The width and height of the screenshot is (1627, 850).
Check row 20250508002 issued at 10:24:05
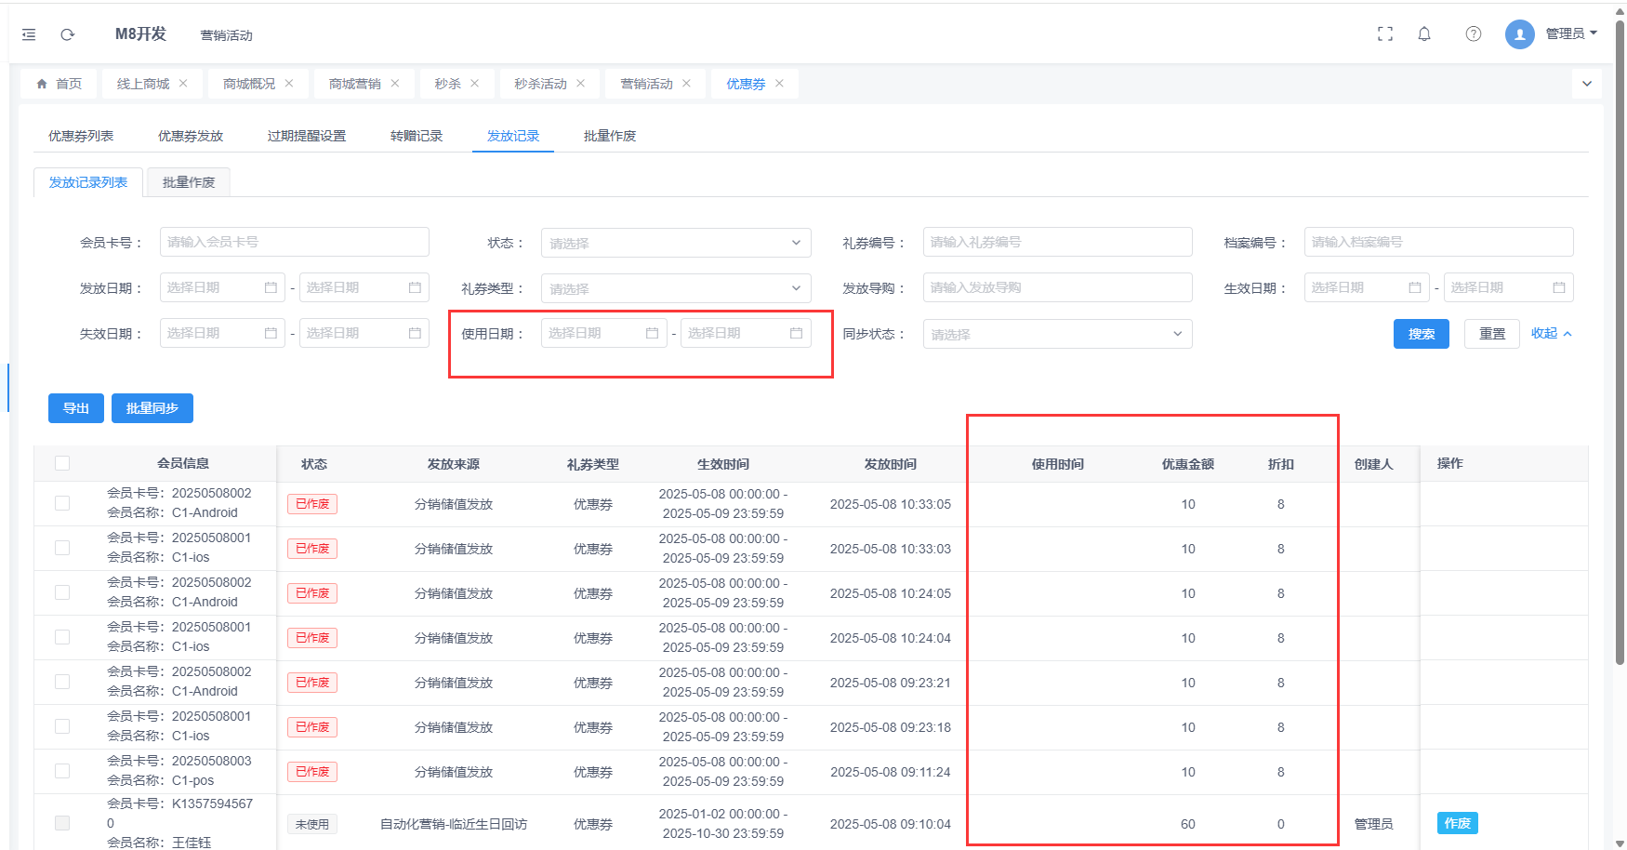pyautogui.click(x=62, y=592)
